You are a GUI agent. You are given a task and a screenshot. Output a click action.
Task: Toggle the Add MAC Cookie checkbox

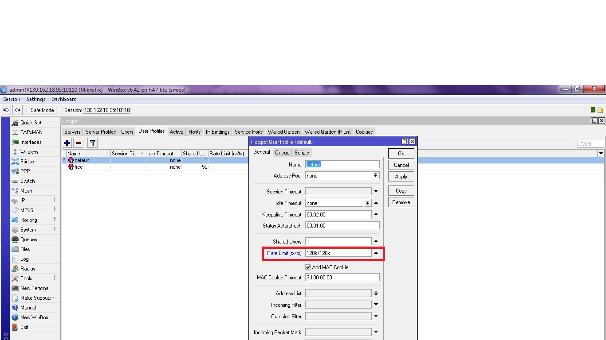[x=308, y=267]
